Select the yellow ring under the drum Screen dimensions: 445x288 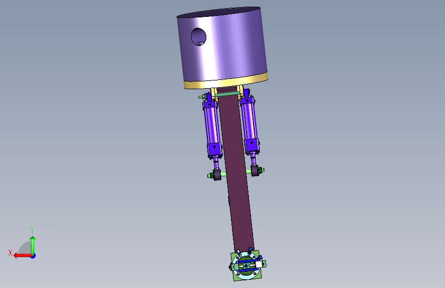[x=226, y=82]
